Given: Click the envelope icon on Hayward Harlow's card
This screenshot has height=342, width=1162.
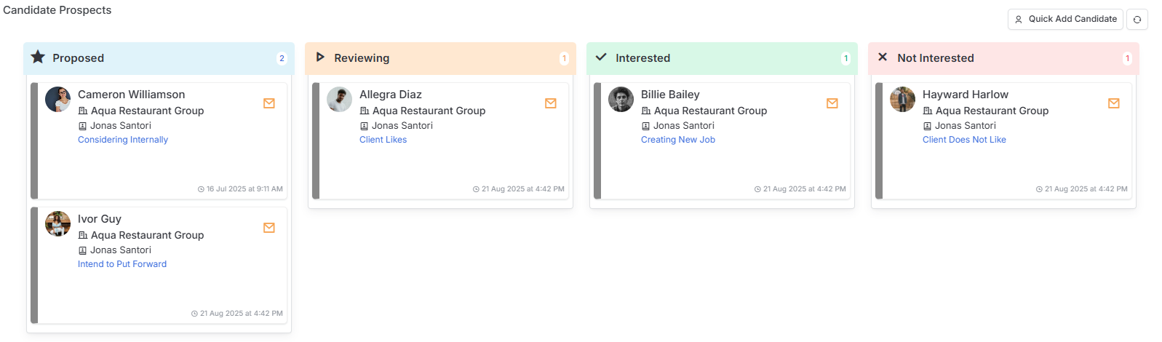Looking at the screenshot, I should 1114,103.
